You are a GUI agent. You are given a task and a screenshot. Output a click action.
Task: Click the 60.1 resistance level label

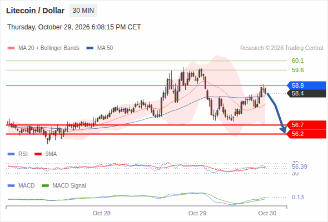click(x=297, y=61)
